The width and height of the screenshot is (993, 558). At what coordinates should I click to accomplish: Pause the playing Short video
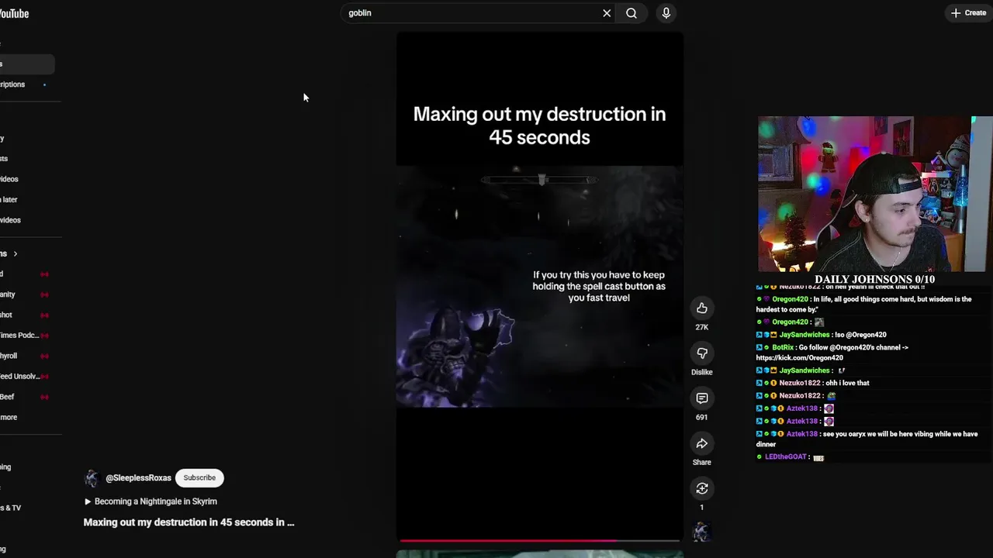[x=540, y=287]
